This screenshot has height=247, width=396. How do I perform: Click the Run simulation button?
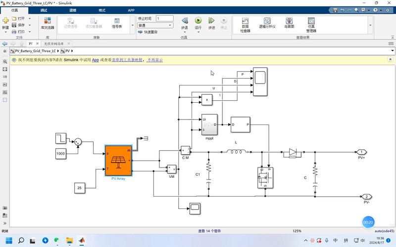pyautogui.click(x=198, y=21)
